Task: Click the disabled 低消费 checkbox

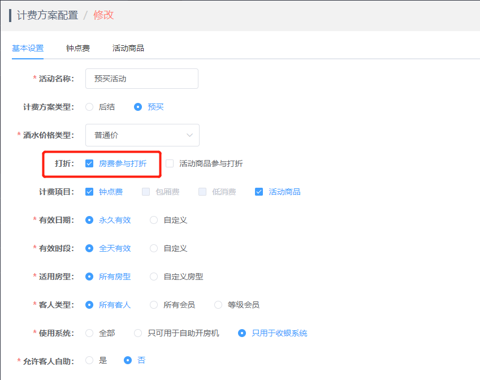Action: (202, 192)
